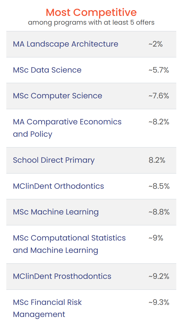
Task: Click the ~7.6% rate for Computer Science
Action: (x=159, y=96)
